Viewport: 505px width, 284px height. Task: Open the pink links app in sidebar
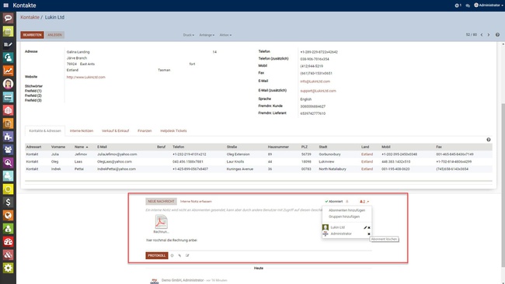[x=8, y=255]
